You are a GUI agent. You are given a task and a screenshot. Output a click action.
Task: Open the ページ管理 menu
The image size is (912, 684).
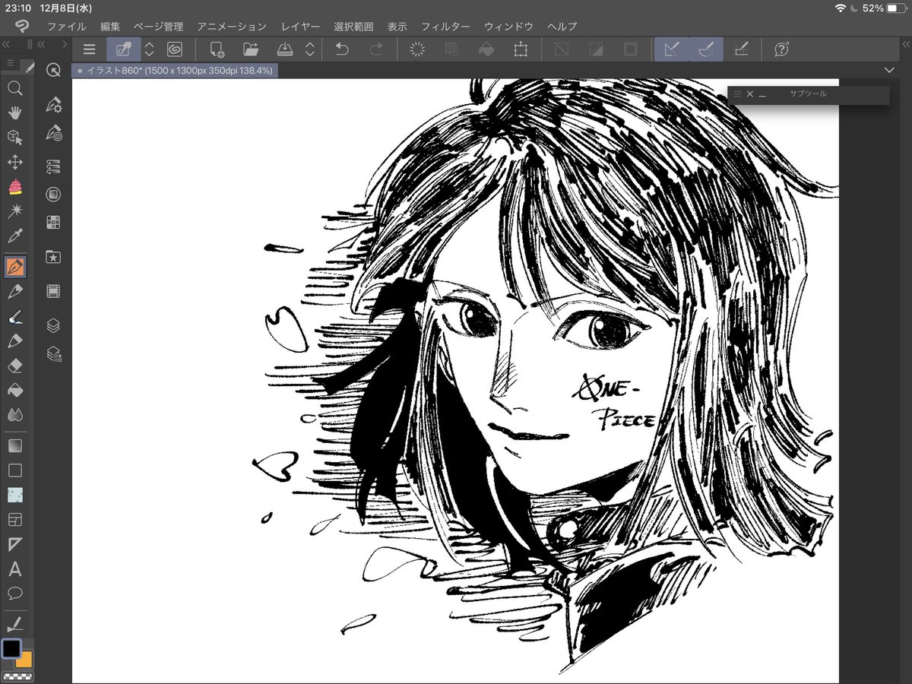[x=158, y=27]
